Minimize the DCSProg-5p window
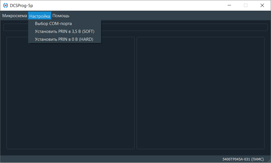 pyautogui.click(x=229, y=5)
